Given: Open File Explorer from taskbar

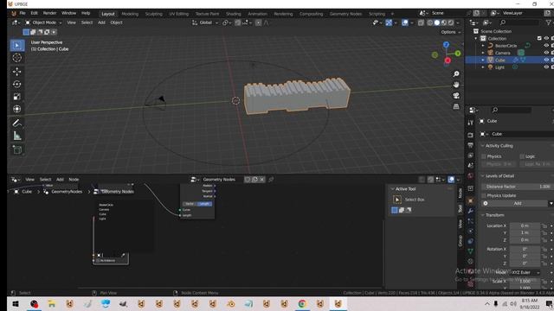Looking at the screenshot, I should coord(52,303).
